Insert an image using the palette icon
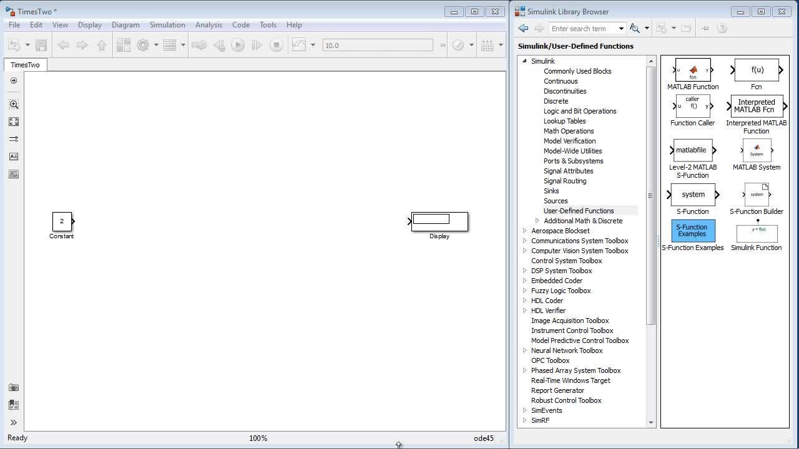 14,174
